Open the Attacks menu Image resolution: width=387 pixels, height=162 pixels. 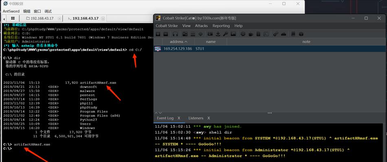[201, 26]
